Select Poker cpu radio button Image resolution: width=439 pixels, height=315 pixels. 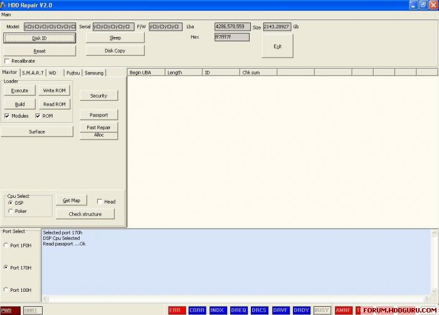[x=11, y=211]
